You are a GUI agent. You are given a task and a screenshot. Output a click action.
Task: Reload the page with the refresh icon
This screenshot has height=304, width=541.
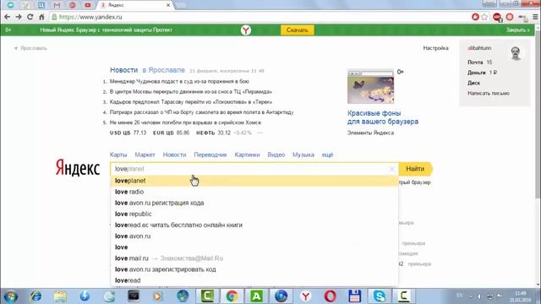30,17
